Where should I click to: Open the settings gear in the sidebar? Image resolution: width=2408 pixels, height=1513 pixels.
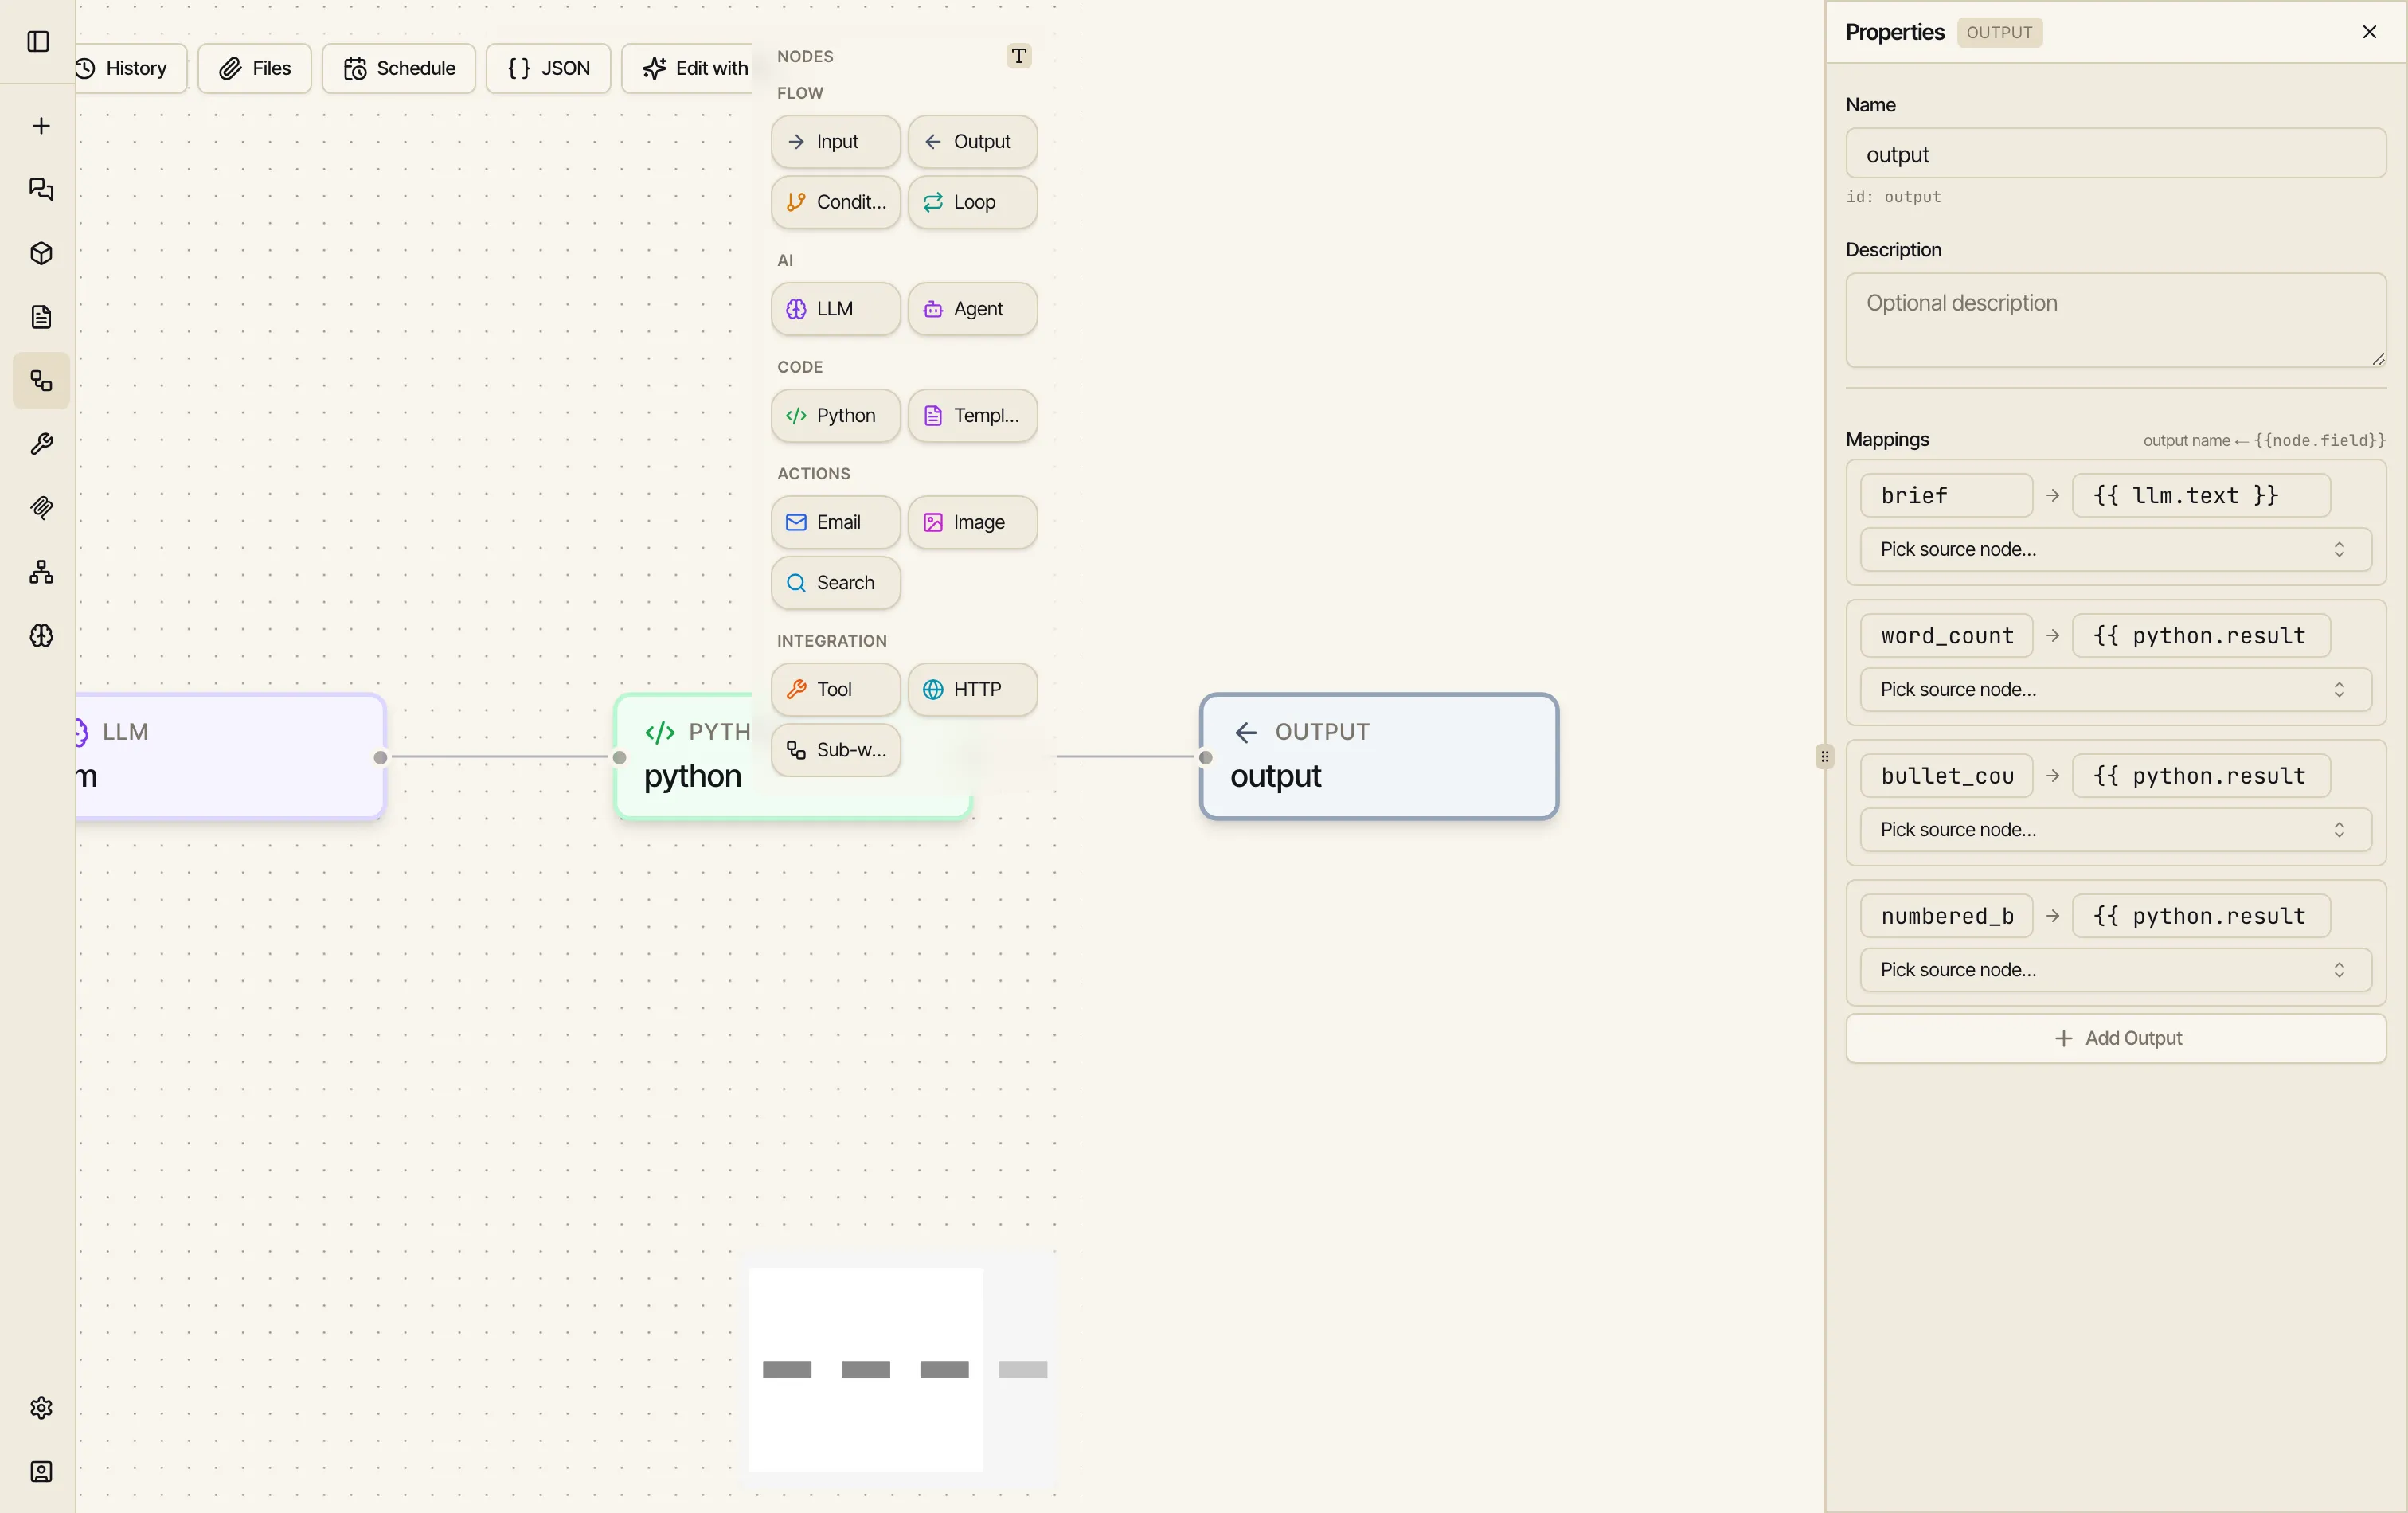pos(41,1408)
